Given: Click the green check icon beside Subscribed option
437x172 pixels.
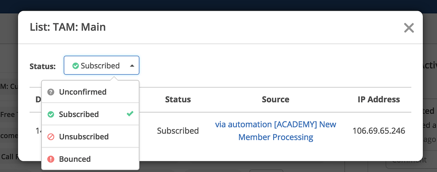Looking at the screenshot, I should [x=51, y=114].
